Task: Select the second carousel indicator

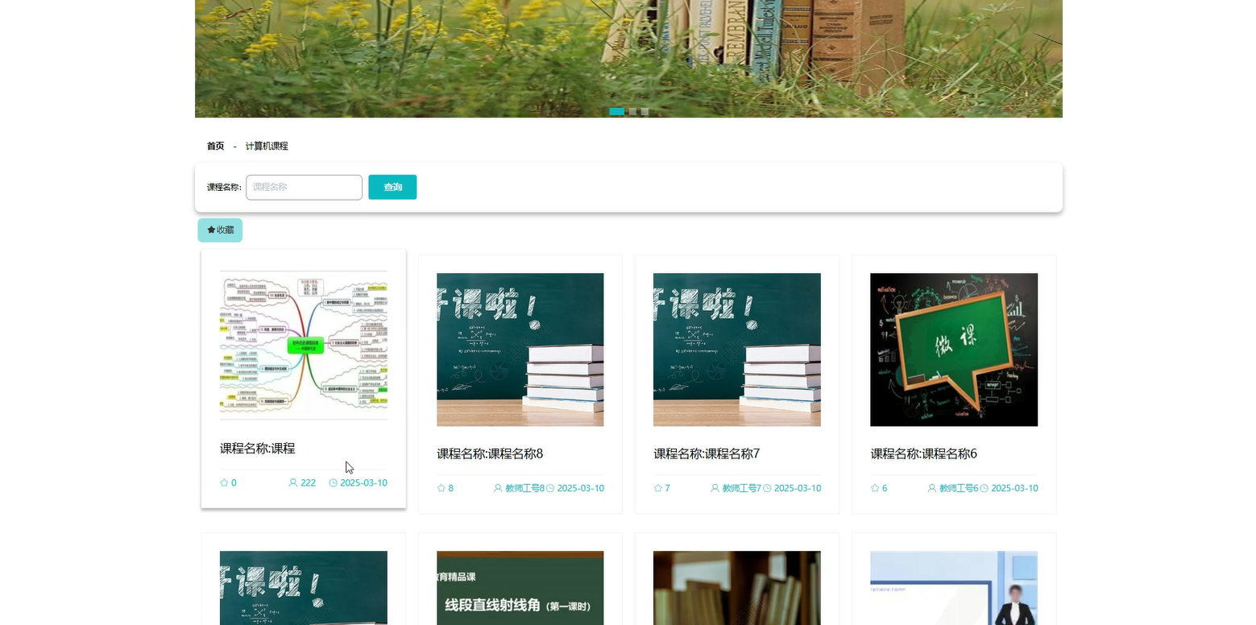Action: tap(632, 112)
